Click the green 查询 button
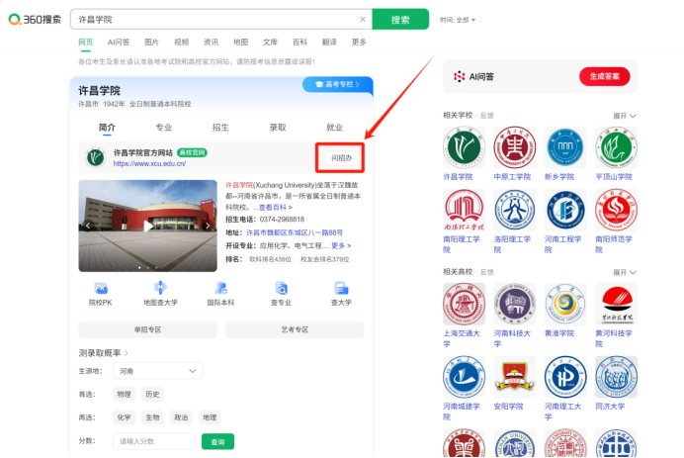This screenshot has height=458, width=684. tap(217, 441)
